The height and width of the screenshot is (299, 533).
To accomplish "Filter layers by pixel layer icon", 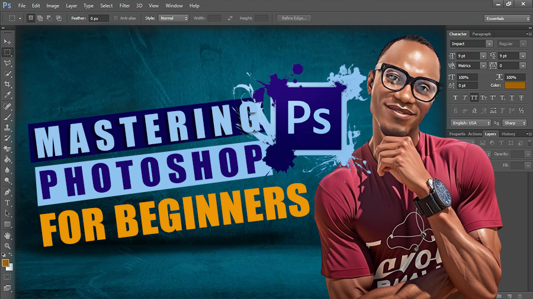I will [x=483, y=143].
